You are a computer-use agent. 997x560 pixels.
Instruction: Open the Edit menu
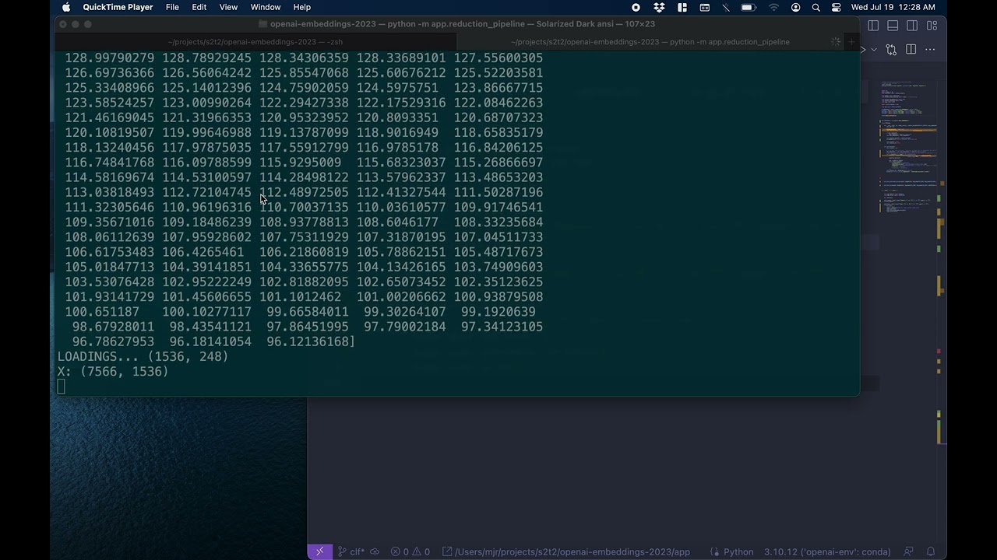[x=199, y=7]
